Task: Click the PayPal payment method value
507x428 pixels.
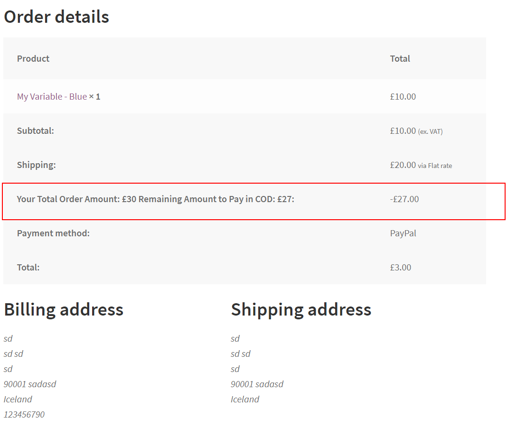Action: (403, 233)
